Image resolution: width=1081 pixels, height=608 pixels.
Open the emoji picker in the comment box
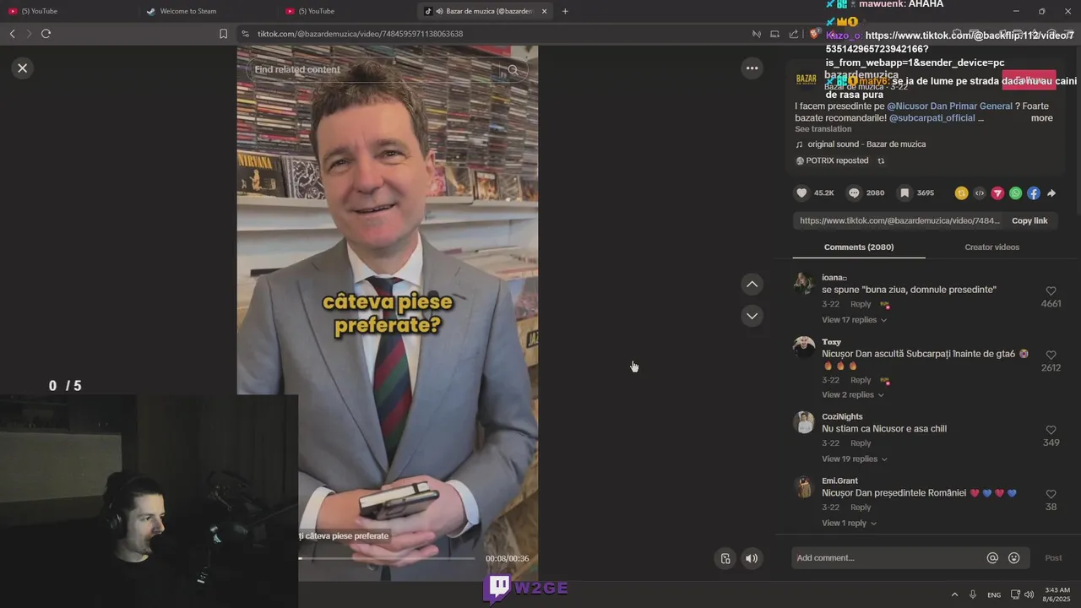click(x=1014, y=558)
